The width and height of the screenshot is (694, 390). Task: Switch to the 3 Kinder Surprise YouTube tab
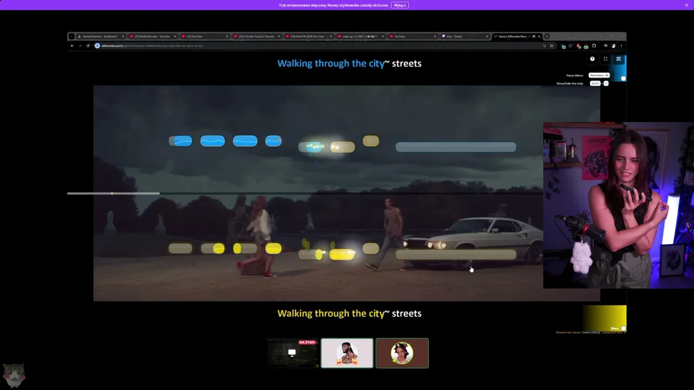[x=257, y=36]
